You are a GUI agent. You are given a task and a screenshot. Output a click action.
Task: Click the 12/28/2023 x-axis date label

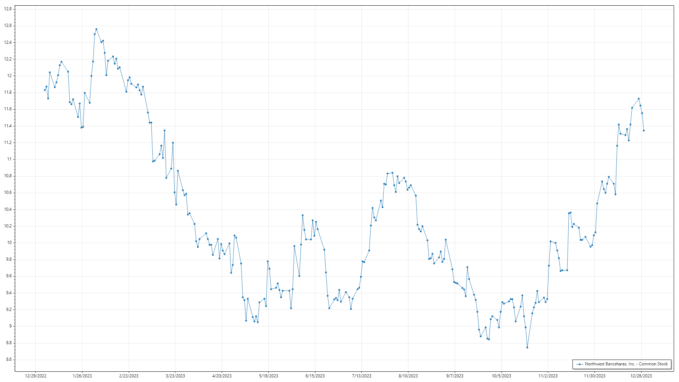tap(641, 376)
